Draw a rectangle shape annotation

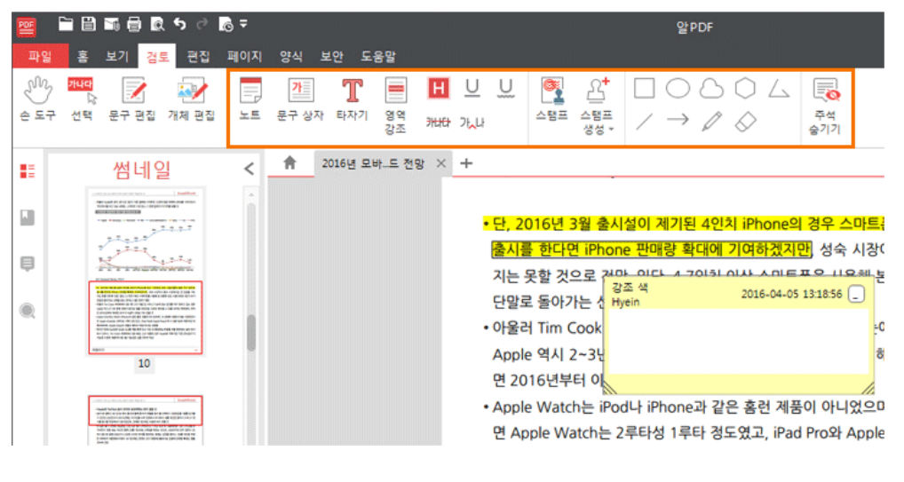(644, 88)
